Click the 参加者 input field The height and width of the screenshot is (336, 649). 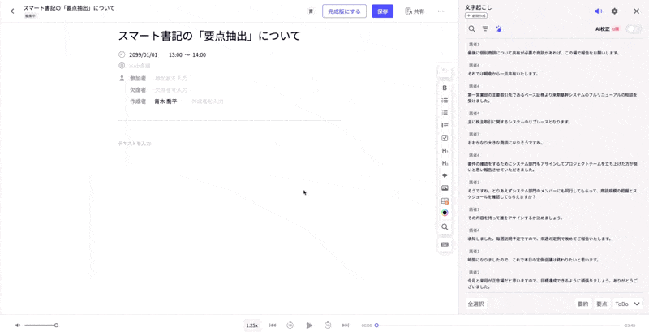click(171, 79)
